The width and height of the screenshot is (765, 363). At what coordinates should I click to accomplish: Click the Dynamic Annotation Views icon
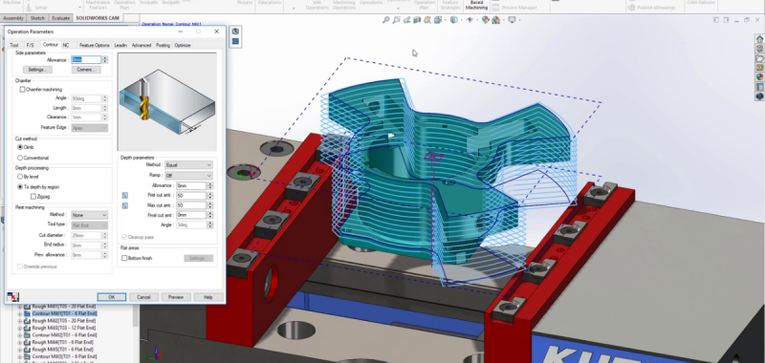[427, 20]
